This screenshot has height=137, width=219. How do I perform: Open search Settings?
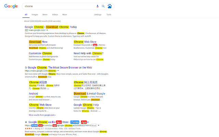tap(98, 14)
